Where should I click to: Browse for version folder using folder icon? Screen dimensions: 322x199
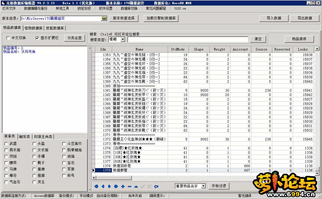pyautogui.click(x=104, y=18)
